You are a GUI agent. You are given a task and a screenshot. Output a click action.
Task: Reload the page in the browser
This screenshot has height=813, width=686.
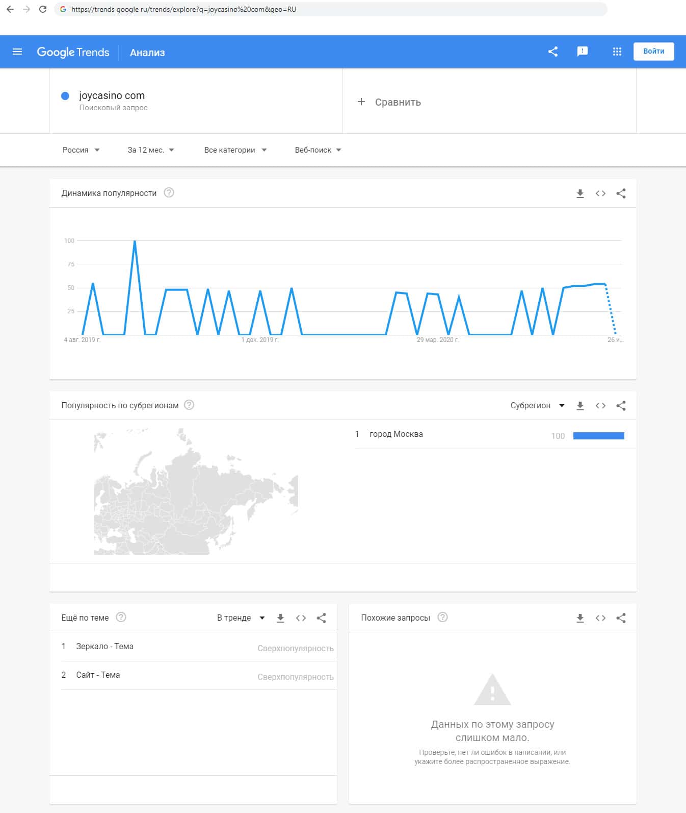point(43,9)
